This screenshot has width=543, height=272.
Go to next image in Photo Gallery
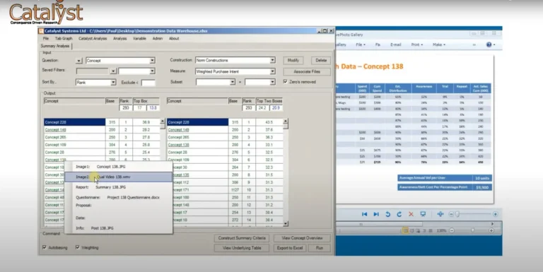click(376, 214)
